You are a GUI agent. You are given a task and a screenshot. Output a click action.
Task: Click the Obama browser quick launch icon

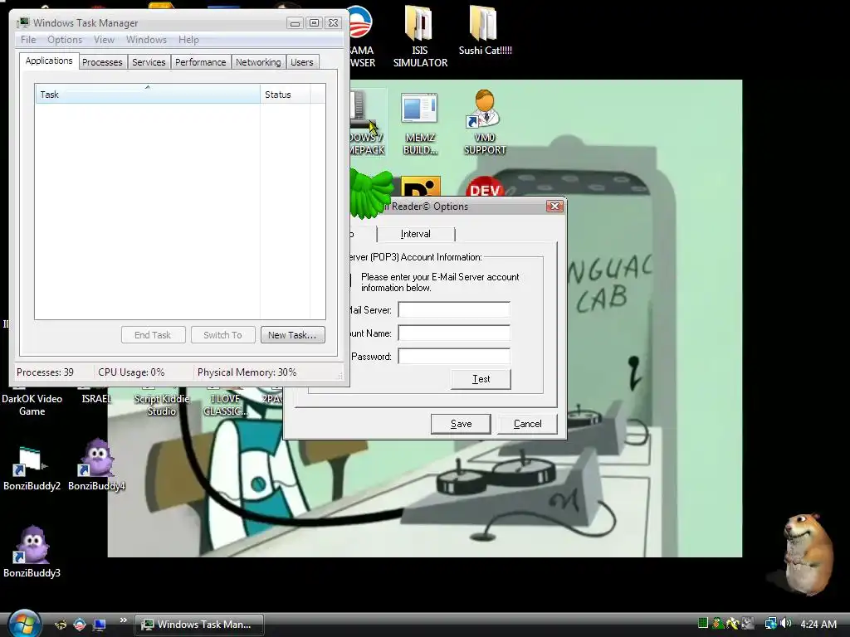pos(80,625)
